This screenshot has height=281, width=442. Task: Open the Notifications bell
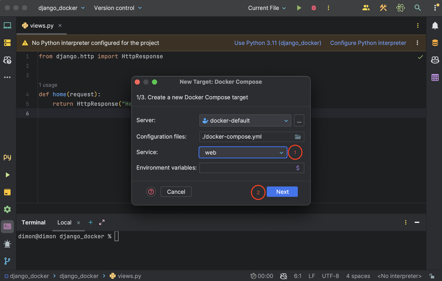tap(435, 25)
